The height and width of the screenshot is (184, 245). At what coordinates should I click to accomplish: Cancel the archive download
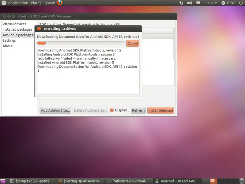coord(133,43)
